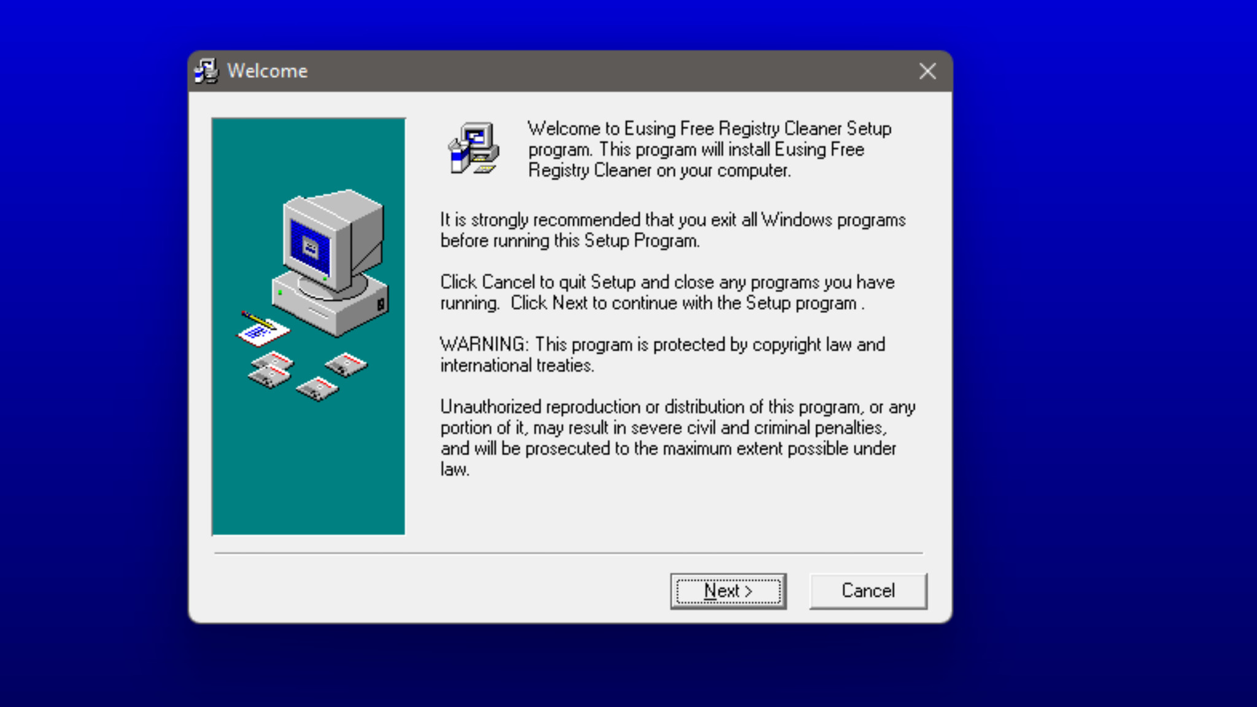Click the WARNING copyright law text
Image resolution: width=1257 pixels, height=707 pixels.
662,355
